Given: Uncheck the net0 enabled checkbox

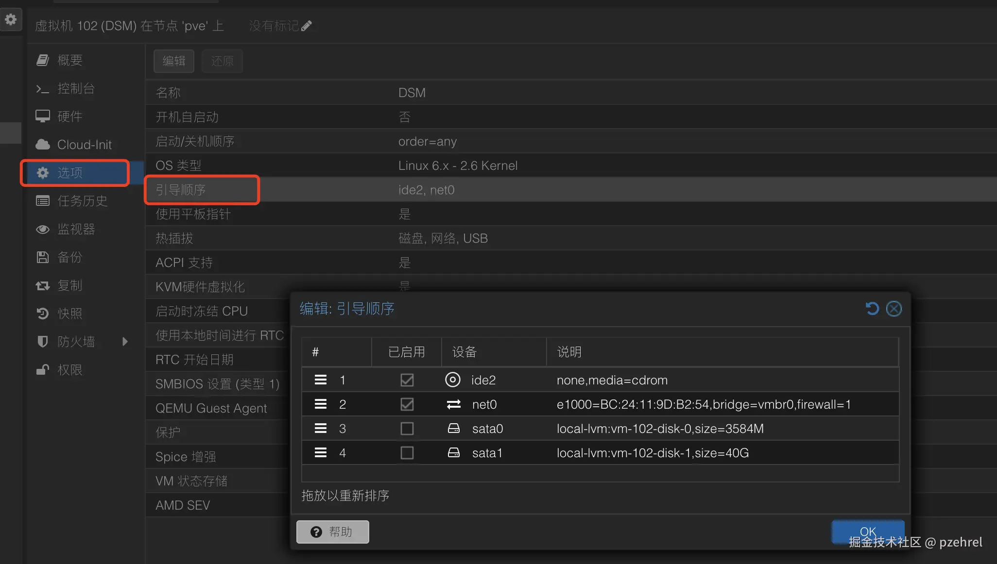Looking at the screenshot, I should point(407,404).
